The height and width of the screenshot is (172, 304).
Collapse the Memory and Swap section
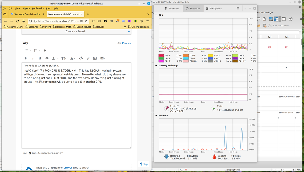(156, 66)
